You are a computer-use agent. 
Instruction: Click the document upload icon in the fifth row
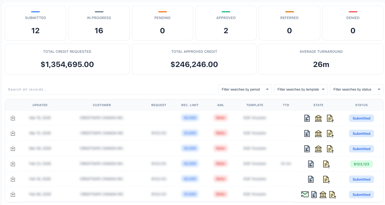point(326,179)
